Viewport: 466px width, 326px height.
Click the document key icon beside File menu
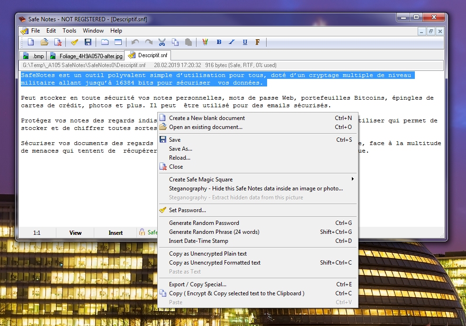pos(24,31)
